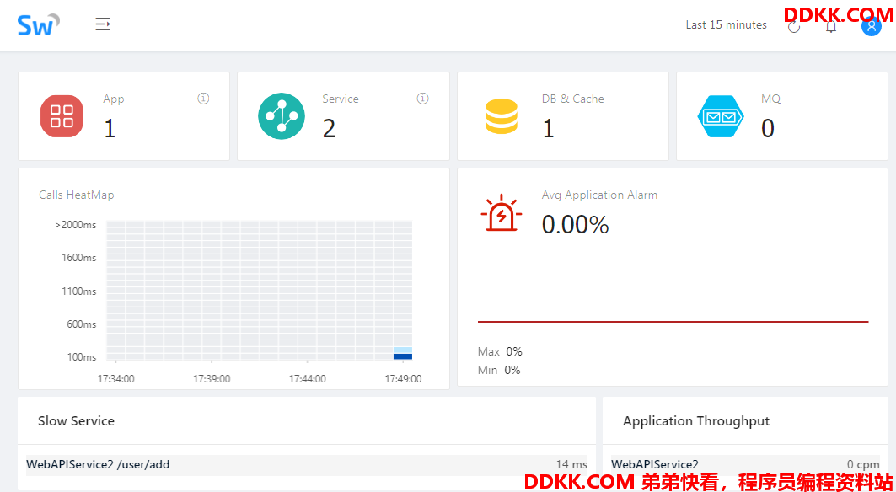896x492 pixels.
Task: Click the 17:49:00 heatmap axis label
Action: coord(403,379)
